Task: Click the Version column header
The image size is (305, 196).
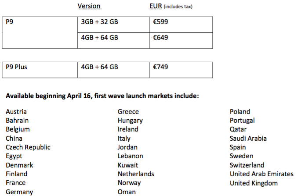Action: pyautogui.click(x=89, y=6)
